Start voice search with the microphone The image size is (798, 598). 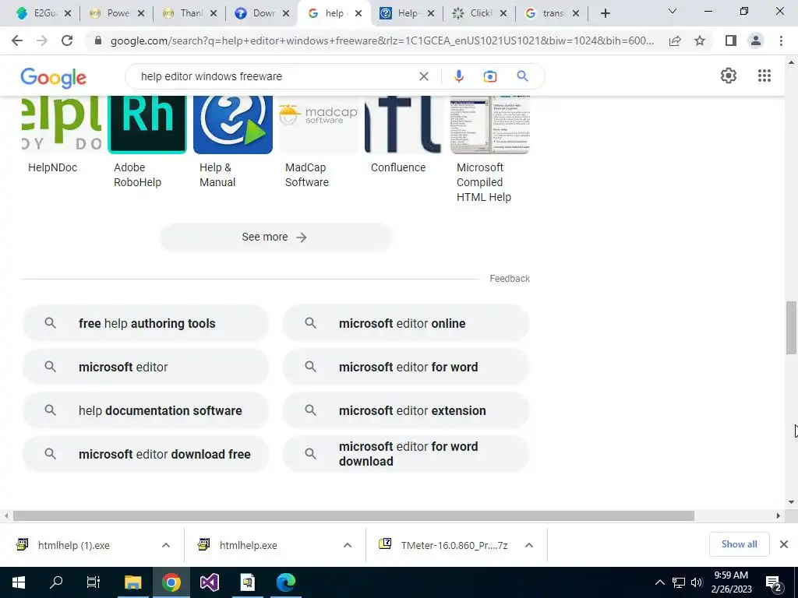point(458,76)
